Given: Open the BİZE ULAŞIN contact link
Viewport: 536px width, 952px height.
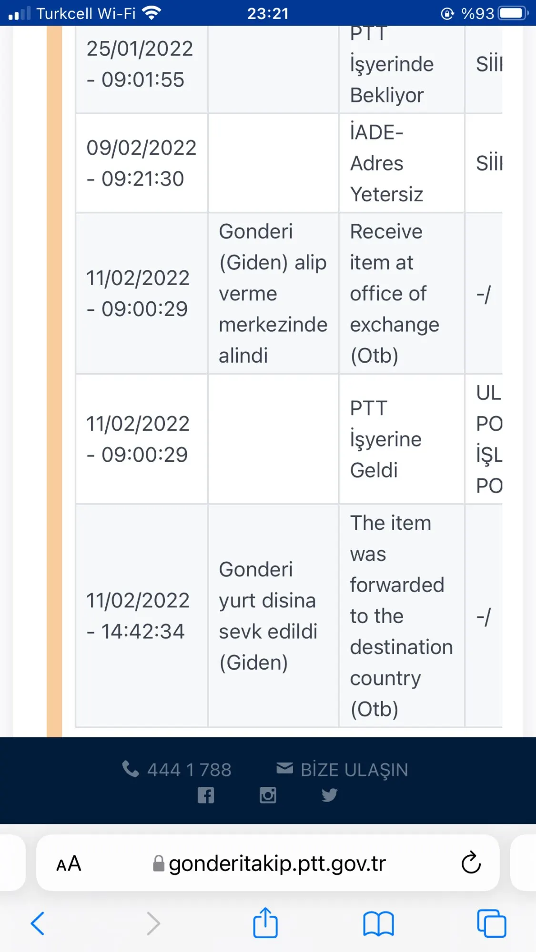Looking at the screenshot, I should pos(354,770).
